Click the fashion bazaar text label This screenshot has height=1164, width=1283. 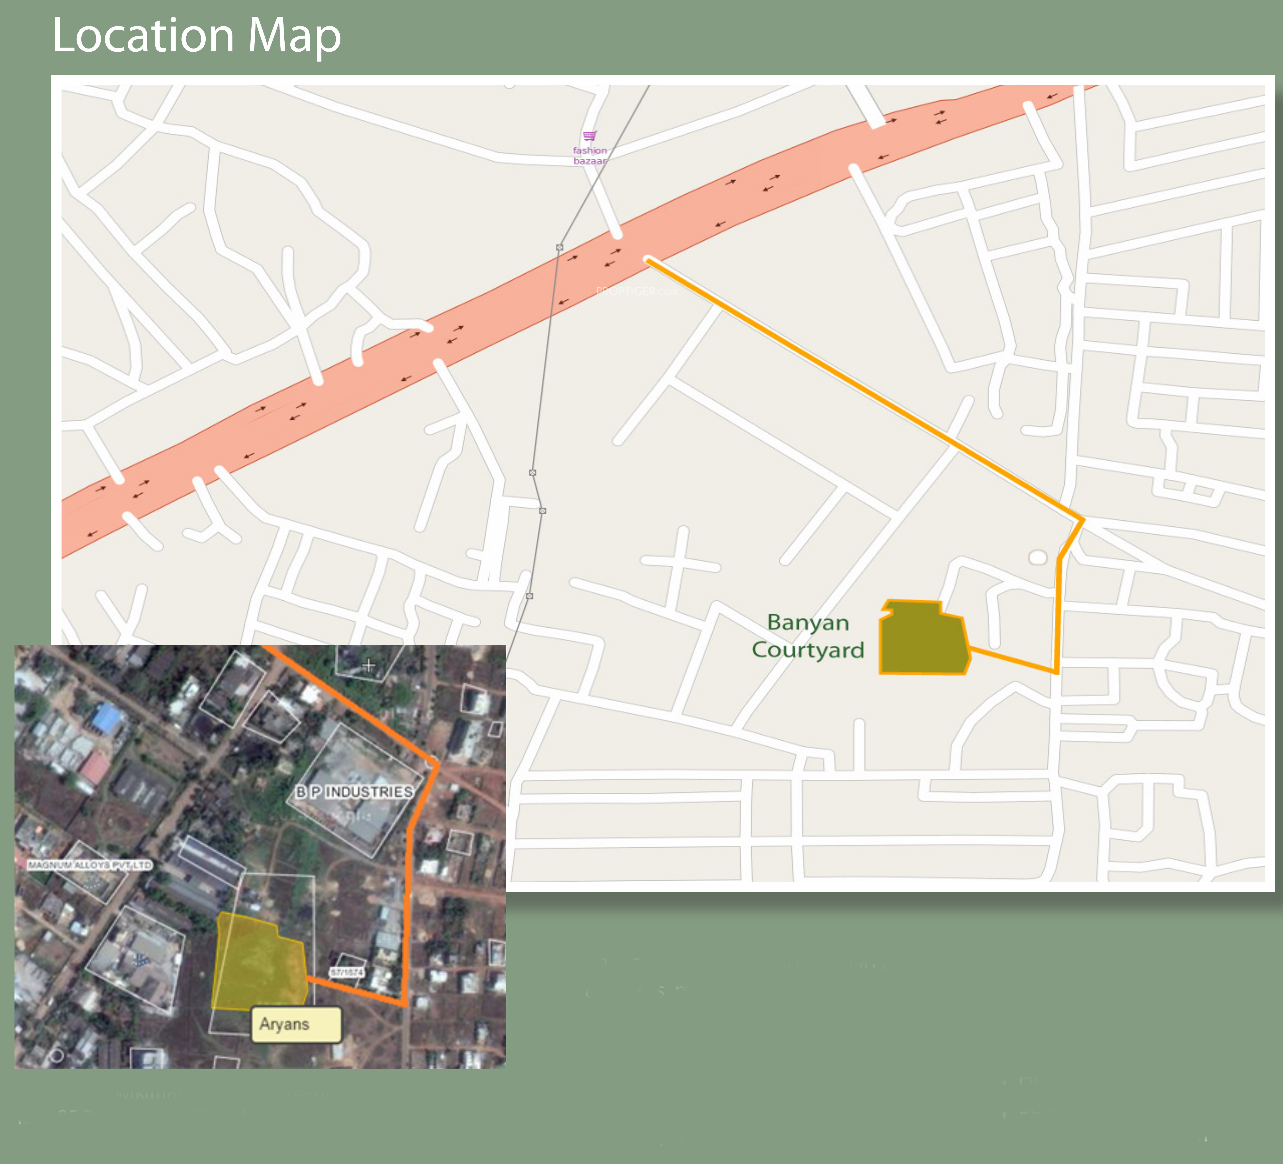pyautogui.click(x=590, y=155)
